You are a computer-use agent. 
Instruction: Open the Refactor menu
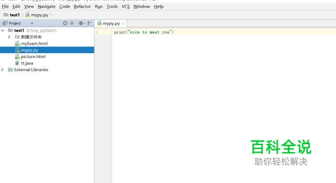(x=82, y=7)
